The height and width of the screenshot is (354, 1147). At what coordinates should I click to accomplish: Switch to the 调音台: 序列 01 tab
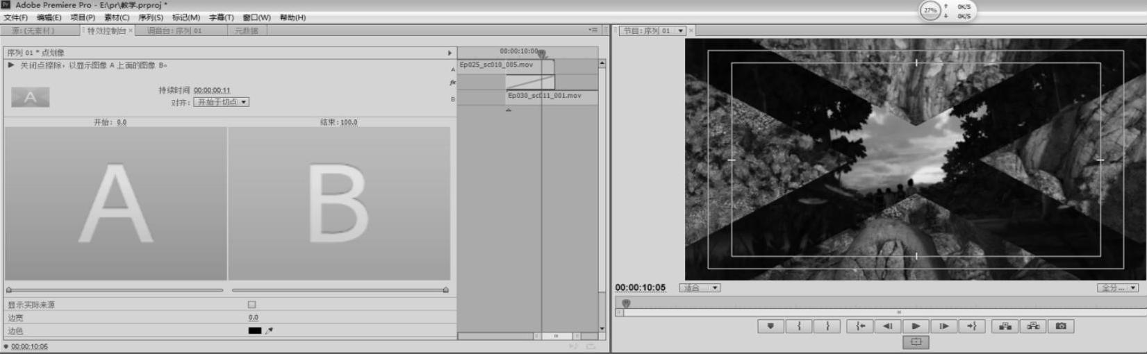tap(174, 31)
